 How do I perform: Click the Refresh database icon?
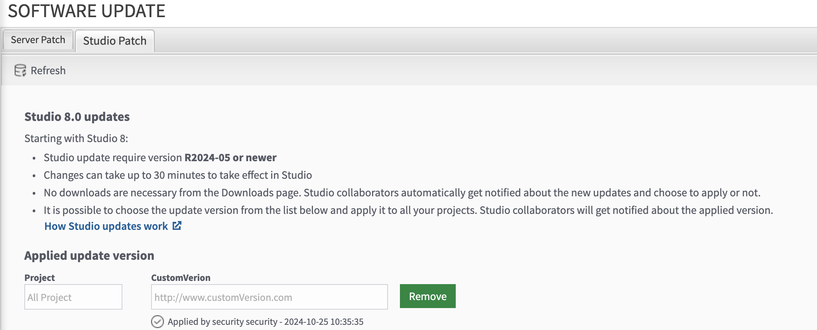[x=20, y=70]
